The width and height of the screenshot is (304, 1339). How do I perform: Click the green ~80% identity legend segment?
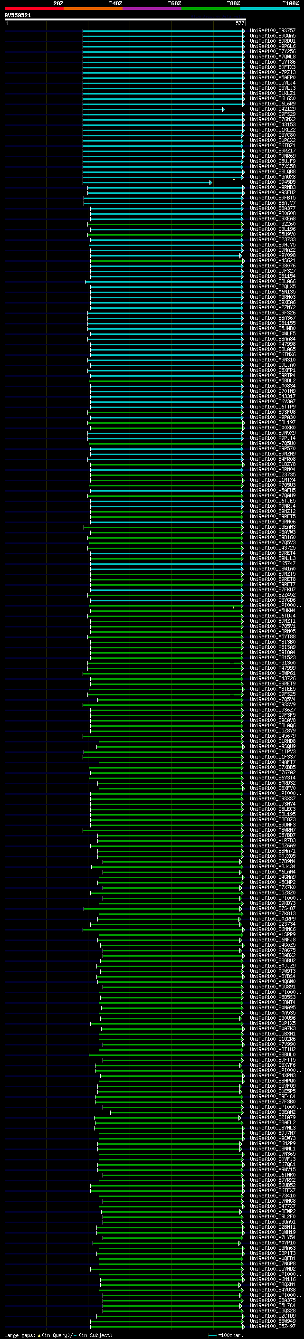tap(210, 9)
